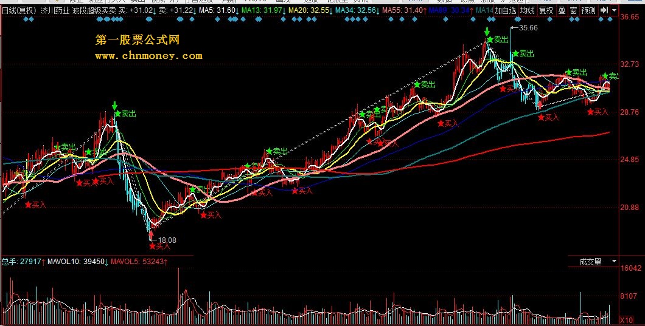The height and width of the screenshot is (326, 645).
Task: Open the dropdown arrow beside 预测
Action: [x=614, y=10]
